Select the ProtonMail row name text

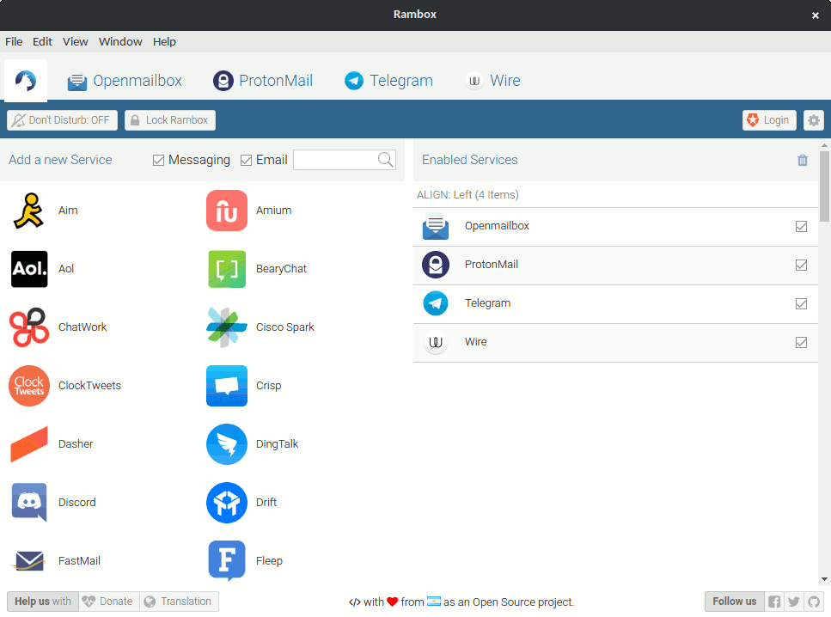click(x=492, y=265)
